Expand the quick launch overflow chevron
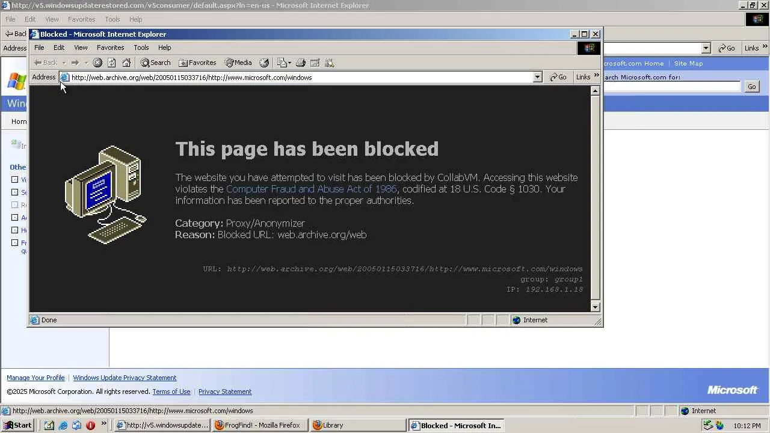The image size is (770, 433). click(x=103, y=424)
